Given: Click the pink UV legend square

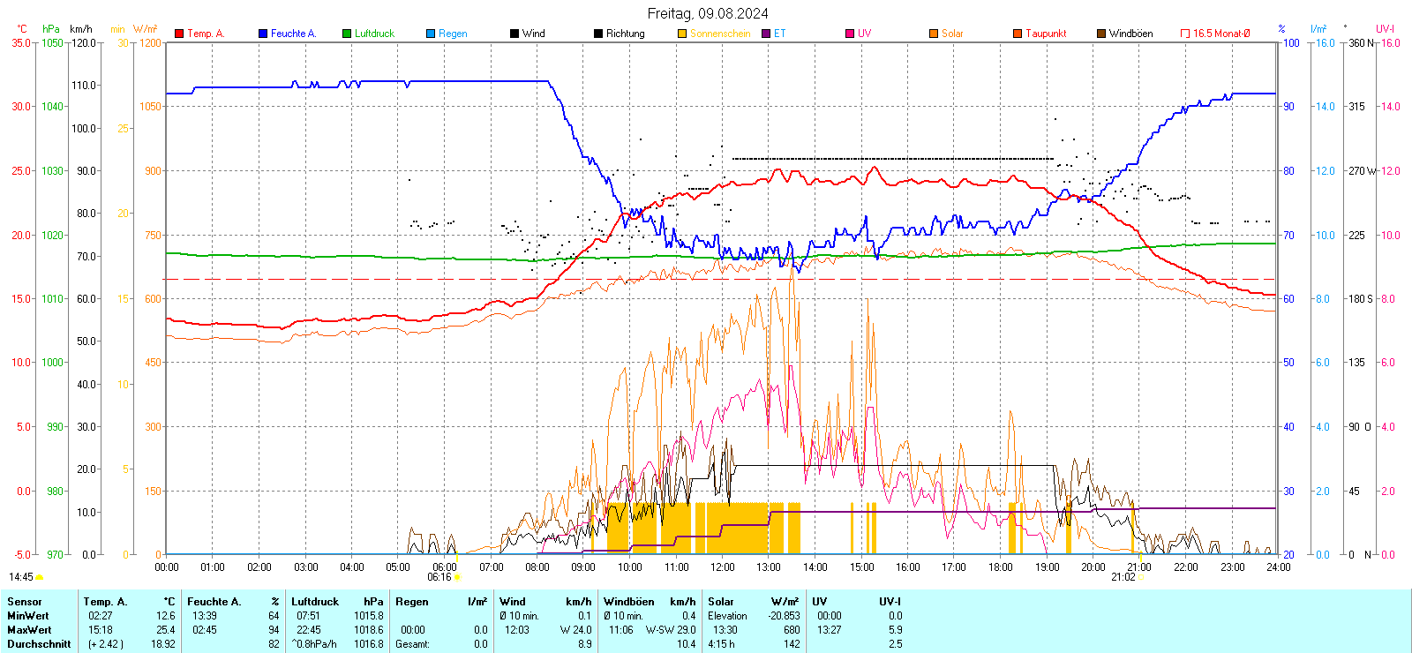Looking at the screenshot, I should point(850,34).
